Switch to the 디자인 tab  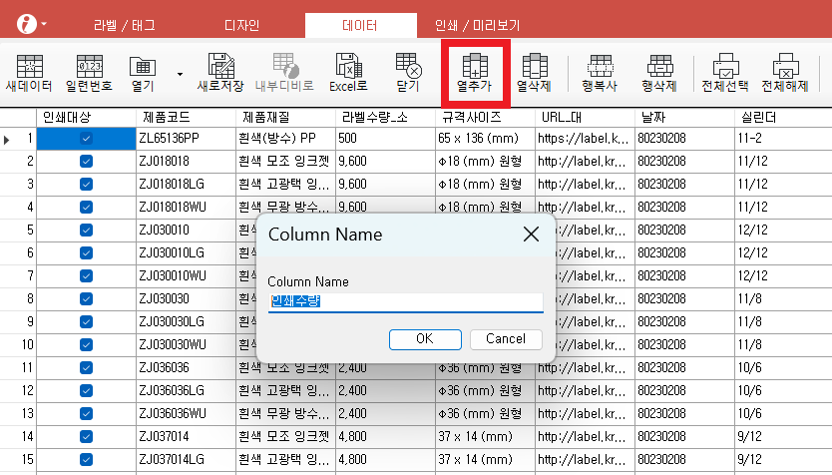pyautogui.click(x=241, y=25)
